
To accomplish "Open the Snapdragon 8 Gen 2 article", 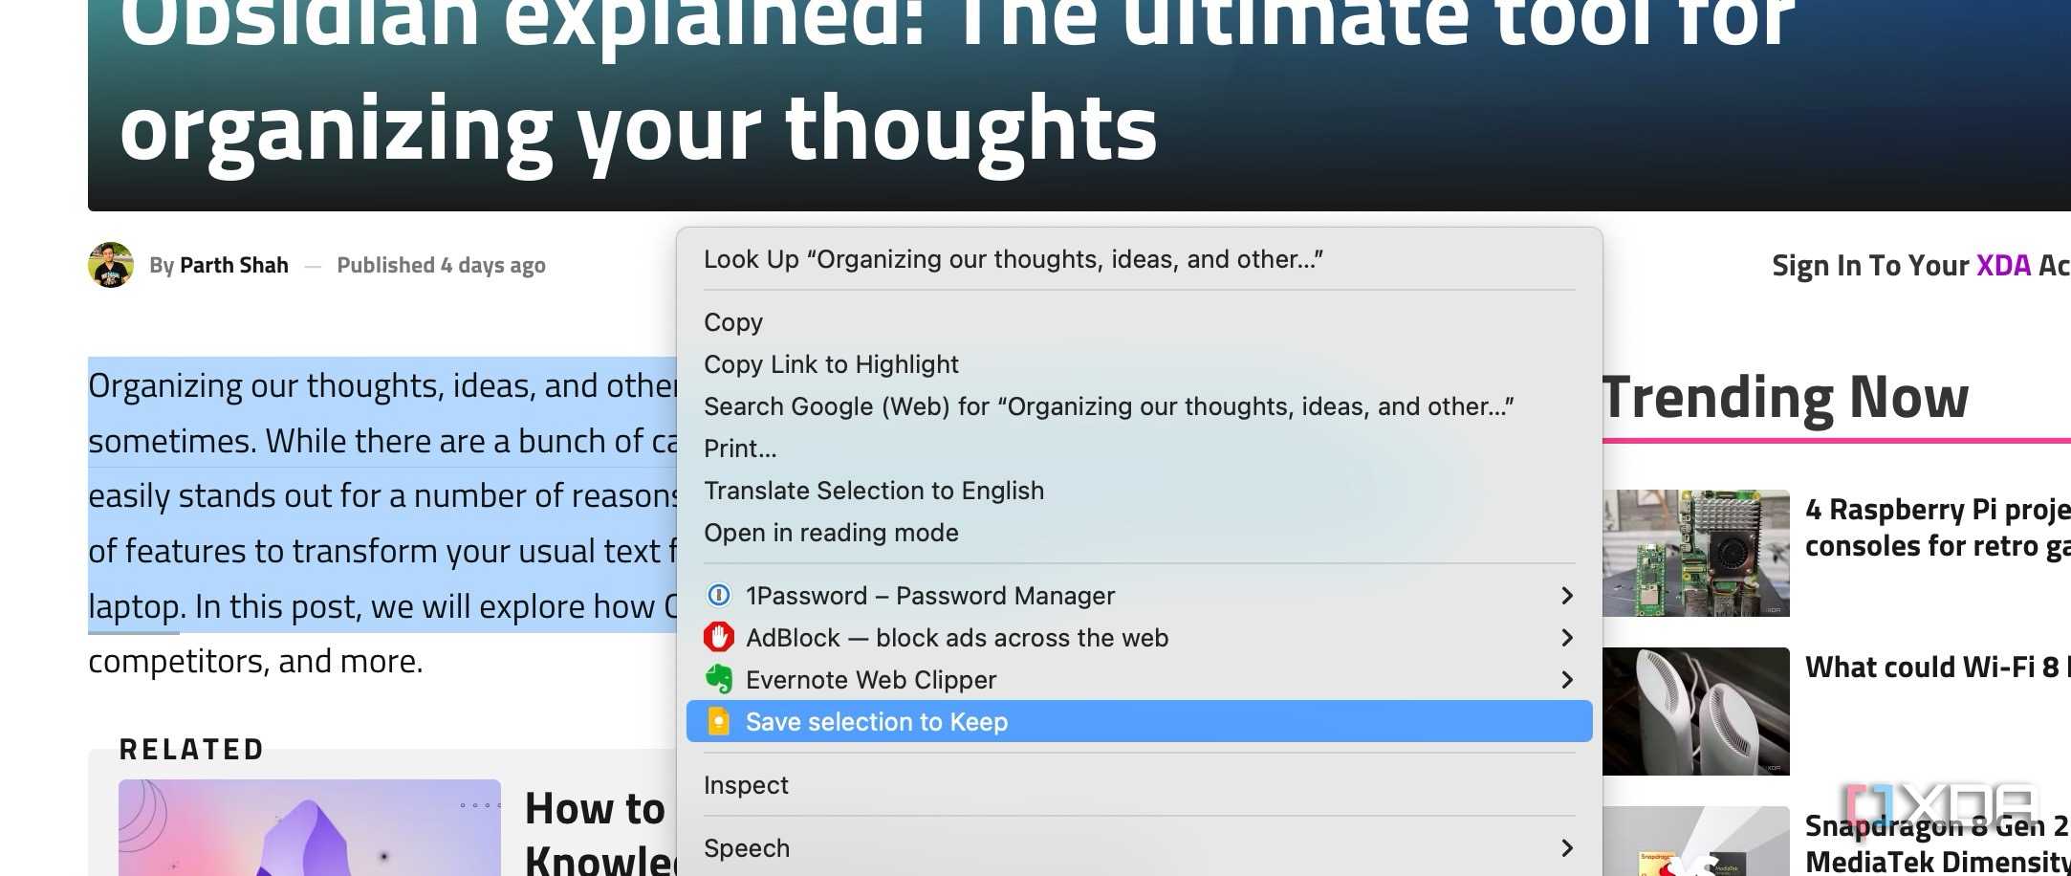I will 1937,843.
